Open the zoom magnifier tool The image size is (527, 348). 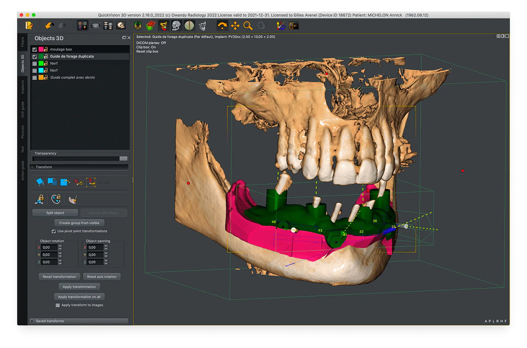coord(248,25)
